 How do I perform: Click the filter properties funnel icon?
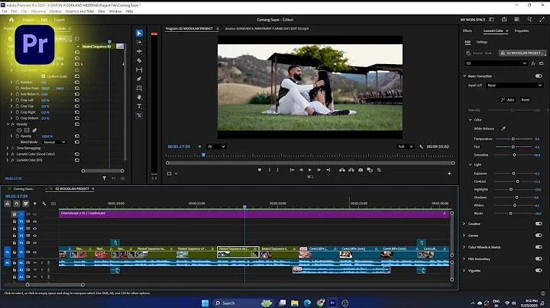104,178
